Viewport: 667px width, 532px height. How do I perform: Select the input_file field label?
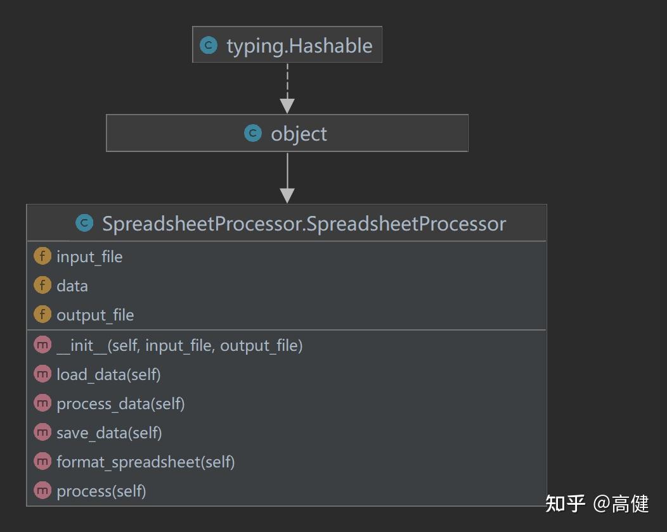(89, 257)
